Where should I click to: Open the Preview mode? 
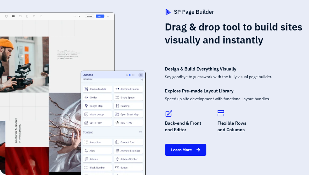click(90, 16)
